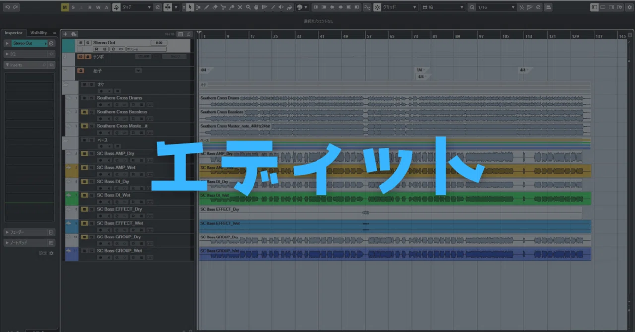Unmute the Southern Cross Bassless track
Screen dimensions: 635x332
click(84, 112)
